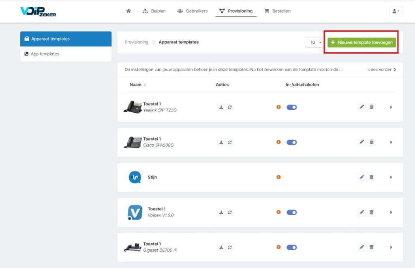The width and height of the screenshot is (415, 268).
Task: Delete the Stijn template
Action: pos(372,177)
